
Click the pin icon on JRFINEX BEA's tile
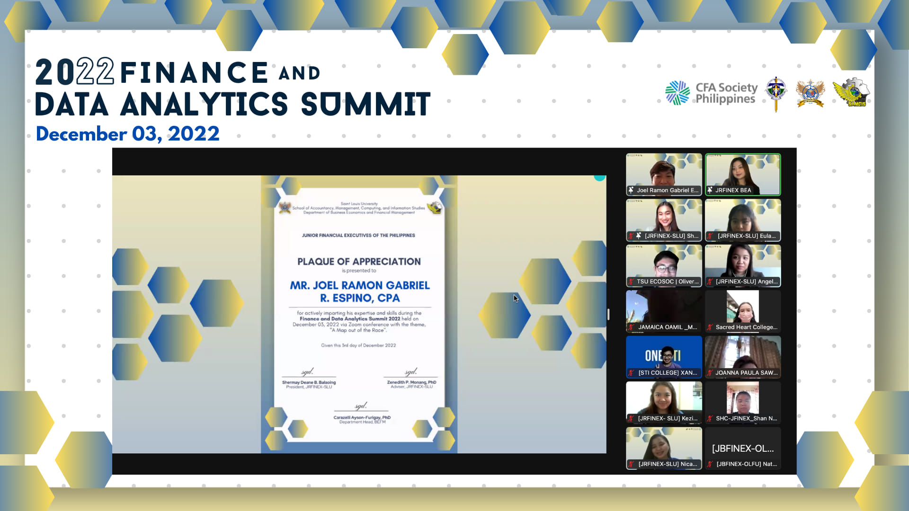(710, 190)
